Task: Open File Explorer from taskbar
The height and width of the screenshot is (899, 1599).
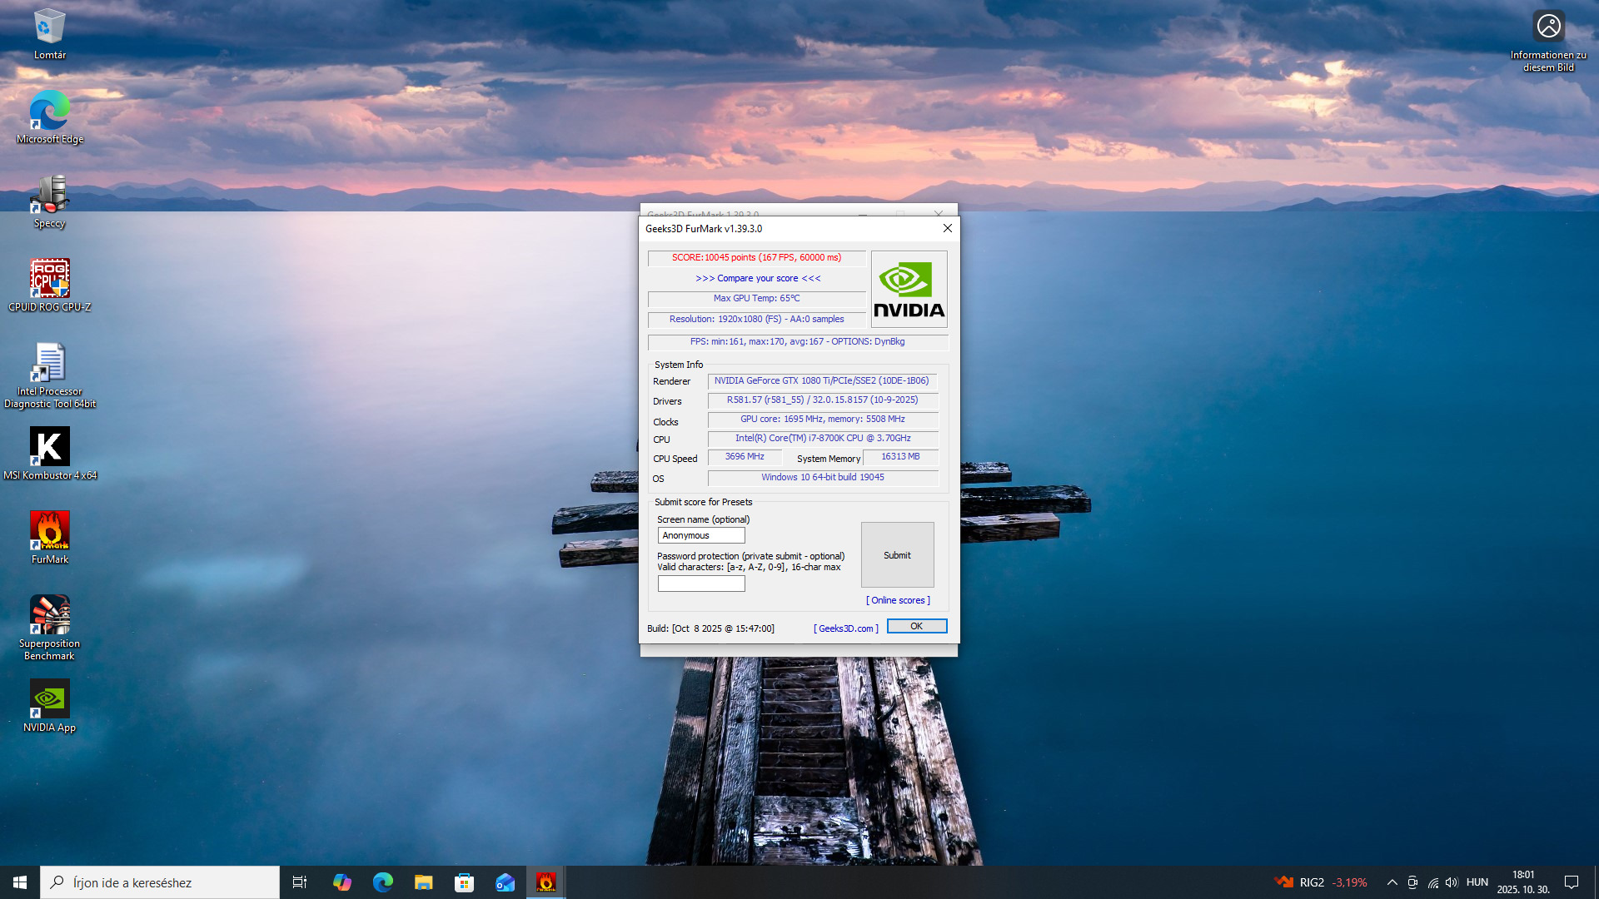Action: [423, 882]
